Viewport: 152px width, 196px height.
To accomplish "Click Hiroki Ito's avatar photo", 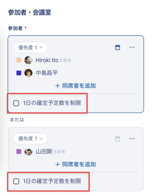I will [28, 60].
